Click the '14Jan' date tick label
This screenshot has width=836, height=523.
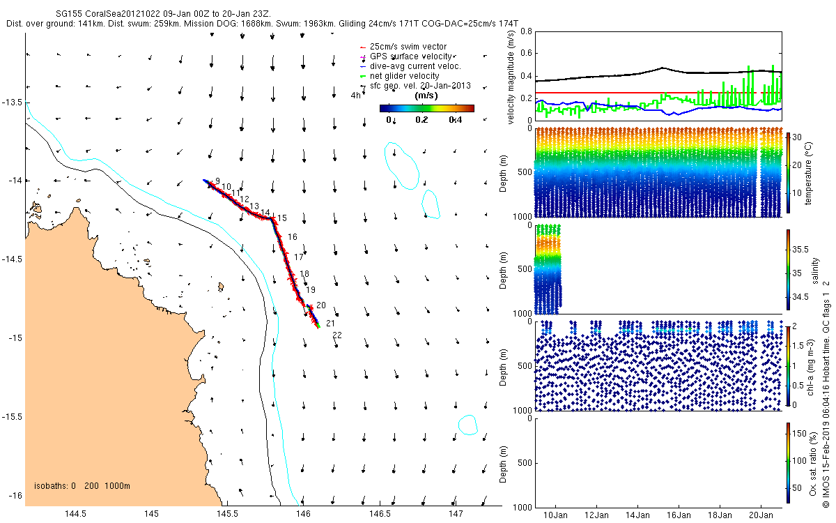click(638, 515)
